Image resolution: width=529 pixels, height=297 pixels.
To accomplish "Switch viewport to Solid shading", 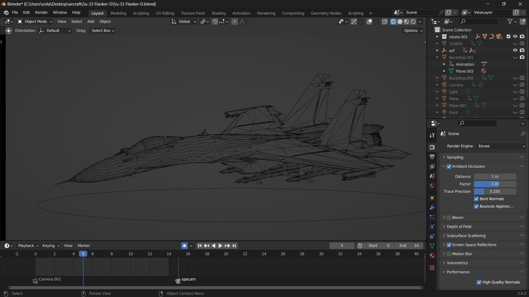I will (400, 22).
